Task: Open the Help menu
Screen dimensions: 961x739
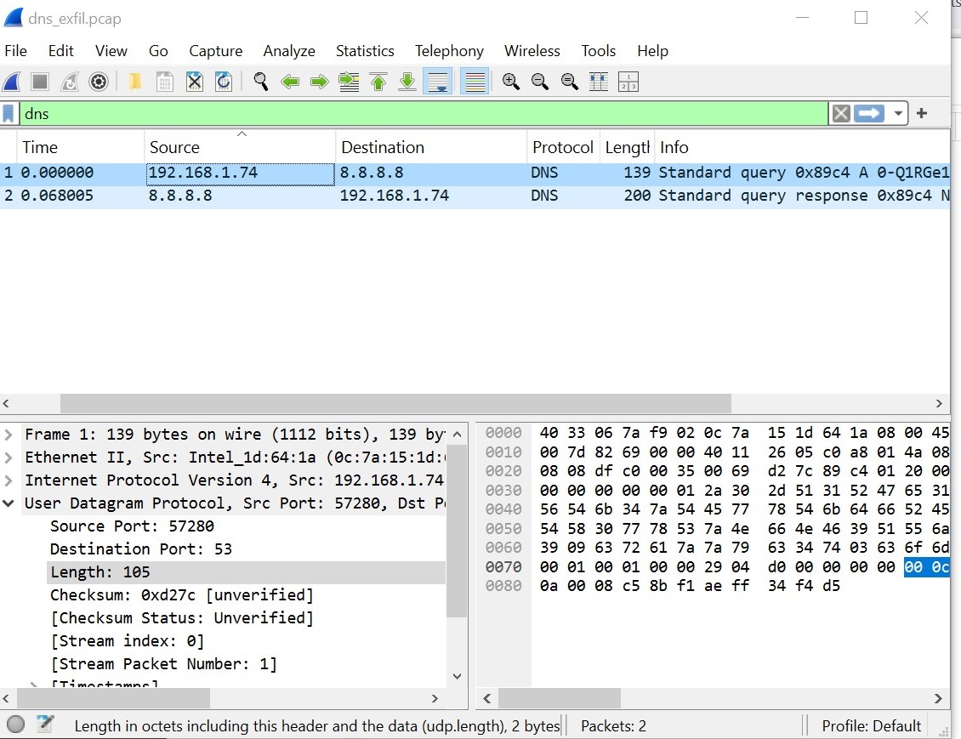Action: pos(653,51)
